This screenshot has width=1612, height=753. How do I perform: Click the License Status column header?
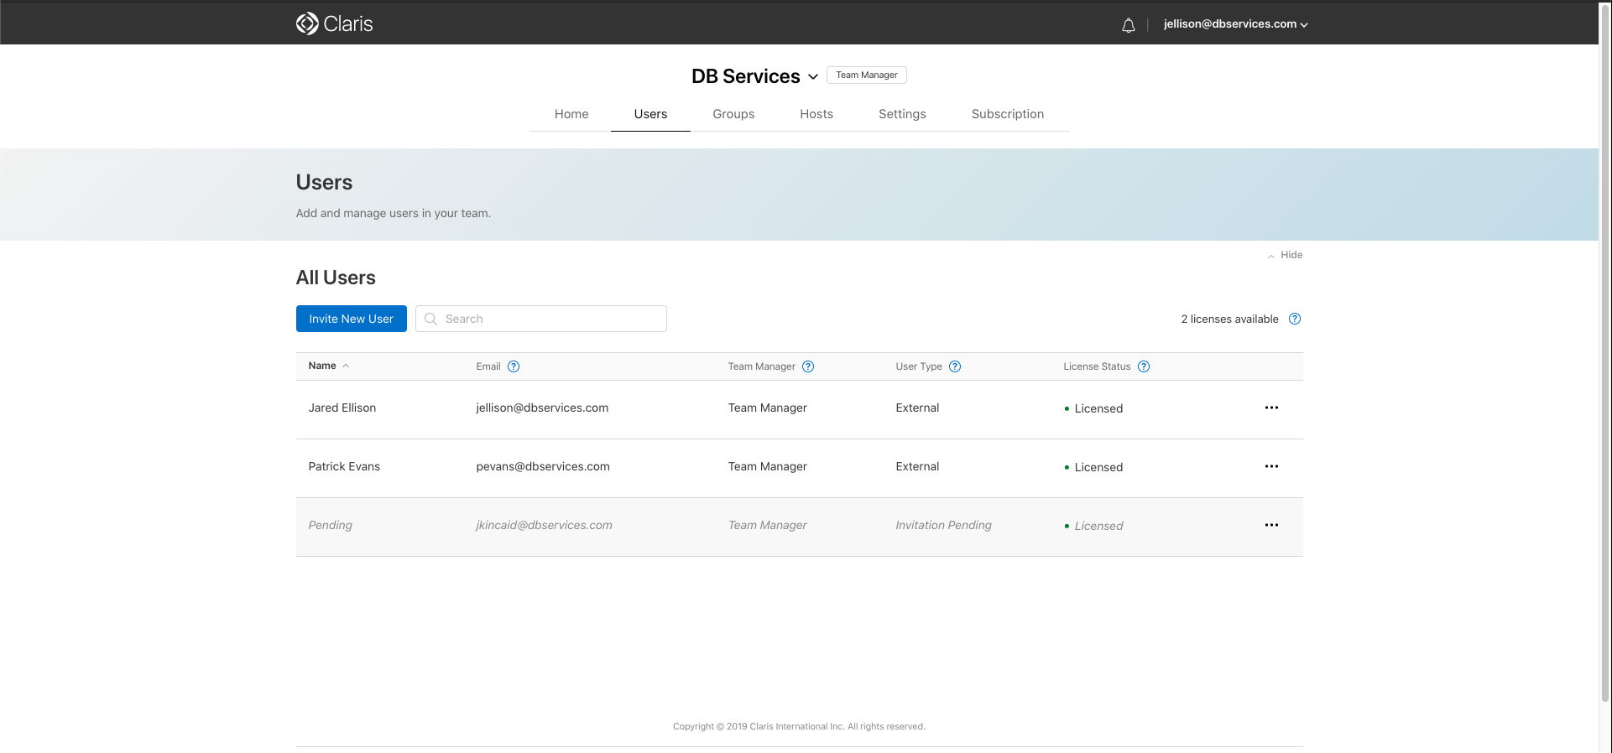pyautogui.click(x=1097, y=366)
